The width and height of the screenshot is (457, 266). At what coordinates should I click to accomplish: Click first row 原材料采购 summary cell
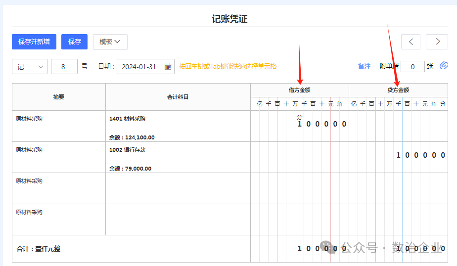59,126
